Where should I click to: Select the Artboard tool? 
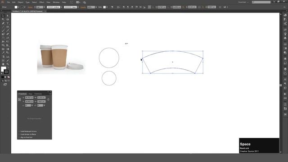point(3,60)
